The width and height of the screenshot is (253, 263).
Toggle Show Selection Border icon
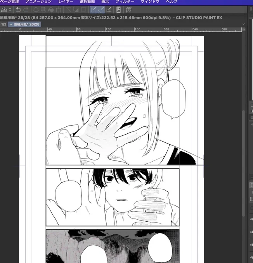pyautogui.click(x=83, y=10)
